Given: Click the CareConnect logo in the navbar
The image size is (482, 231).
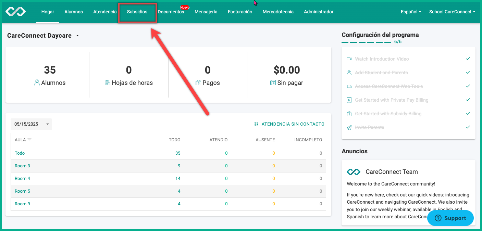Looking at the screenshot, I should click(x=16, y=12).
